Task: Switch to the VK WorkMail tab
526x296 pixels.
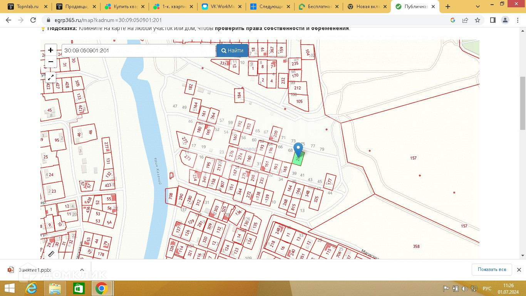Action: (x=221, y=7)
